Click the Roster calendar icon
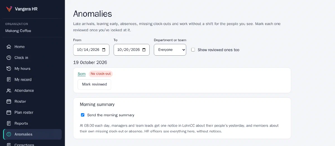Viewport: 335px width, 146px height. pyautogui.click(x=9, y=102)
